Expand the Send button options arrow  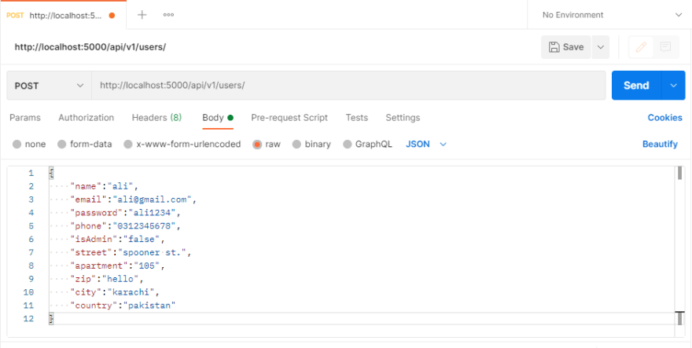coord(673,86)
